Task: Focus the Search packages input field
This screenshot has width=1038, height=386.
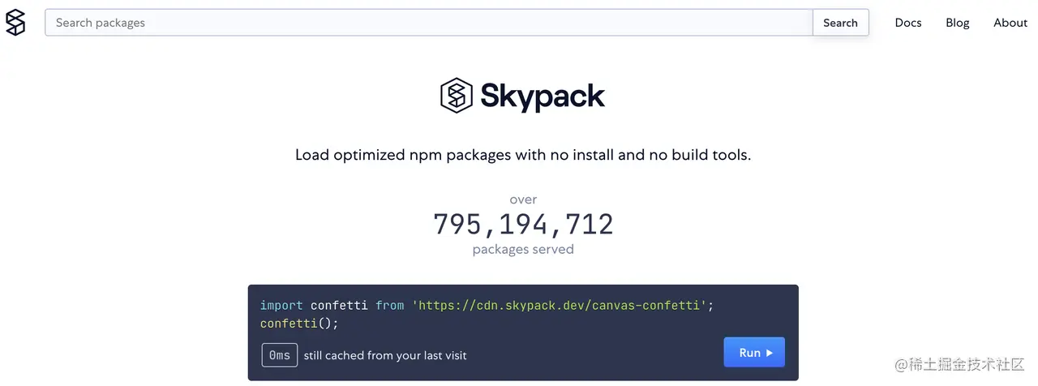Action: (429, 23)
